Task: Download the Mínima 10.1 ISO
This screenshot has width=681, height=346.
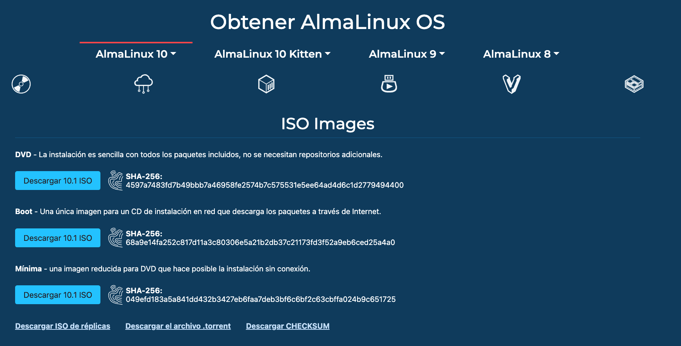Action: tap(58, 295)
